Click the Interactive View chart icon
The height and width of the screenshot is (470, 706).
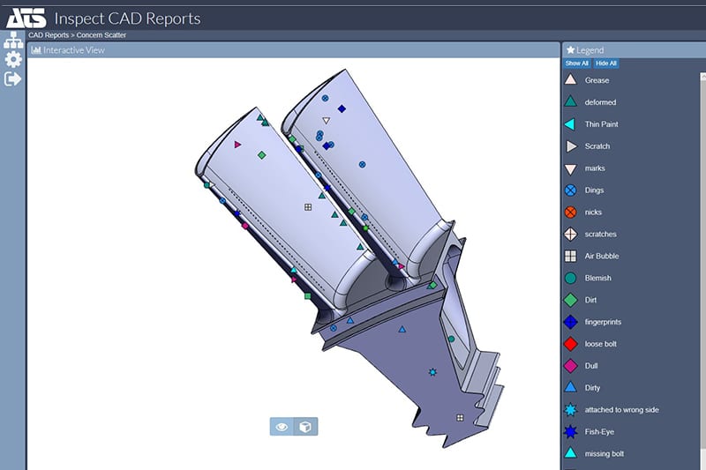(x=36, y=50)
